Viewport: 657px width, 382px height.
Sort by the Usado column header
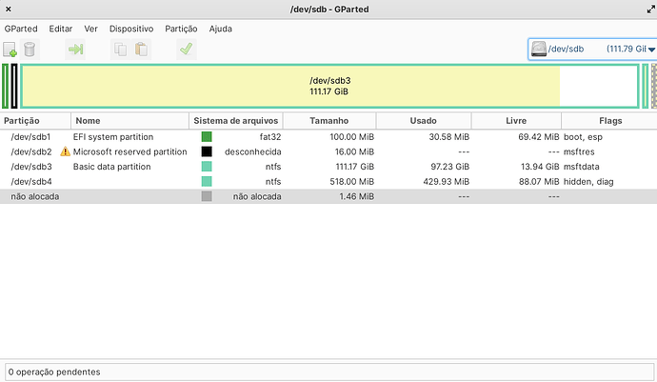click(x=424, y=121)
